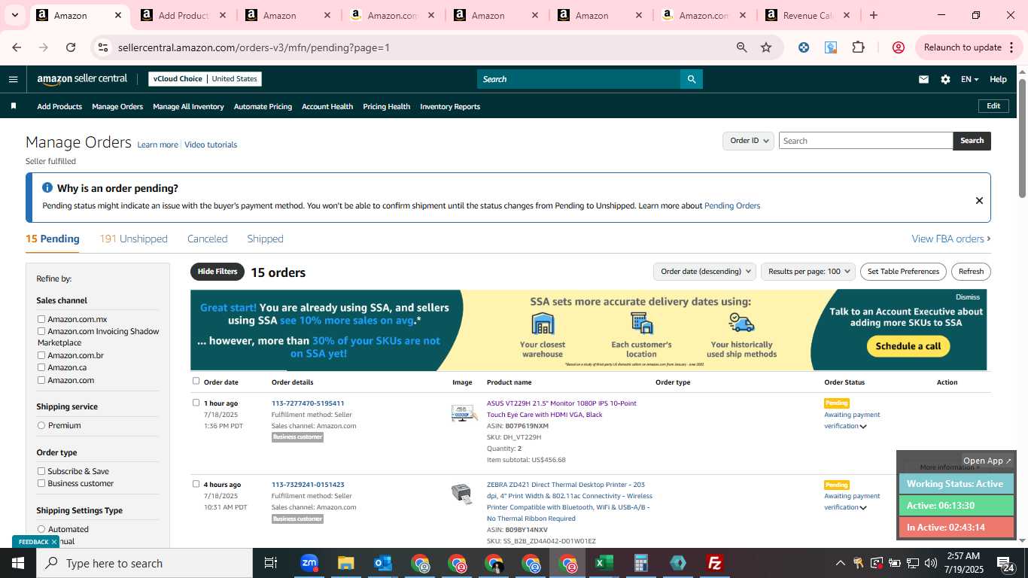Select order 113-7277470-5195411 checkbox
Viewport: 1028px width, 578px height.
coord(196,403)
